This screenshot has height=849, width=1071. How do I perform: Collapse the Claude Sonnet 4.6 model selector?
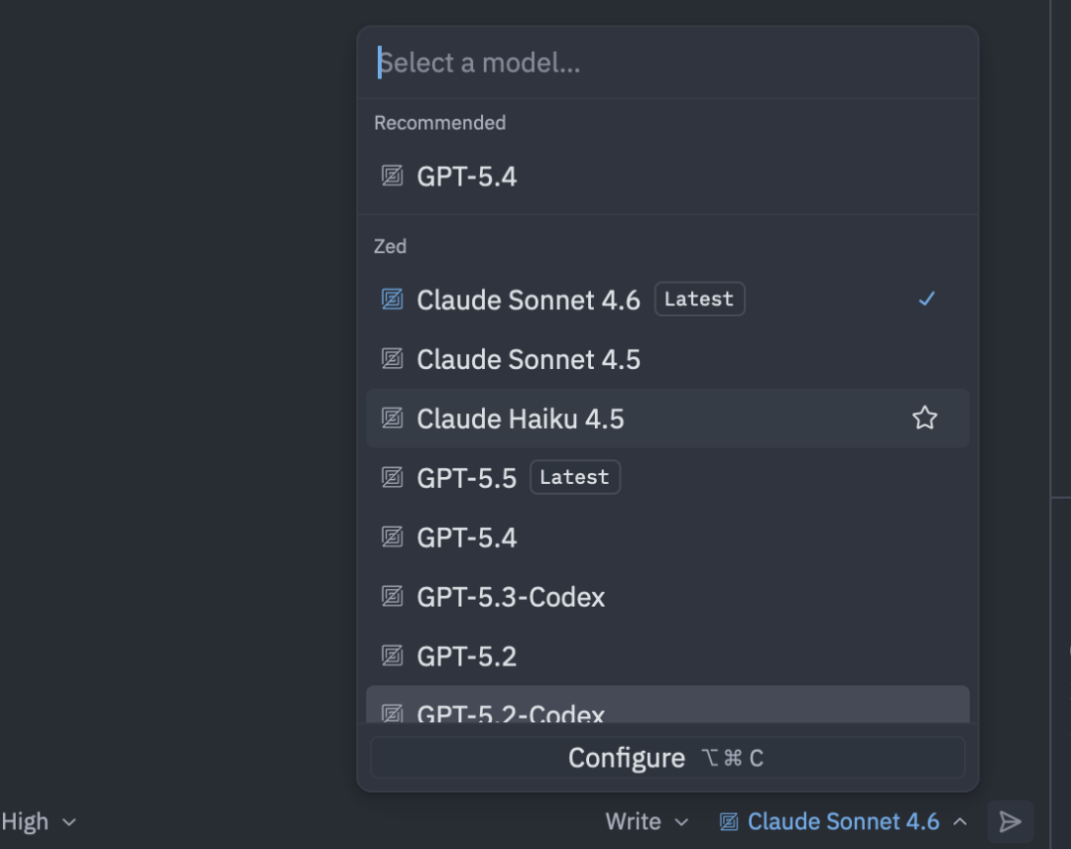(844, 821)
